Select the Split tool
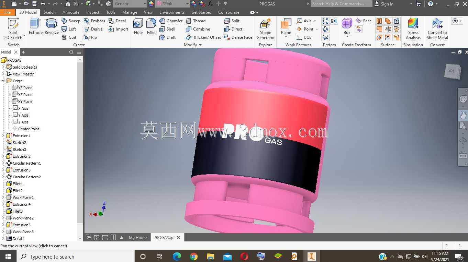 click(x=232, y=21)
